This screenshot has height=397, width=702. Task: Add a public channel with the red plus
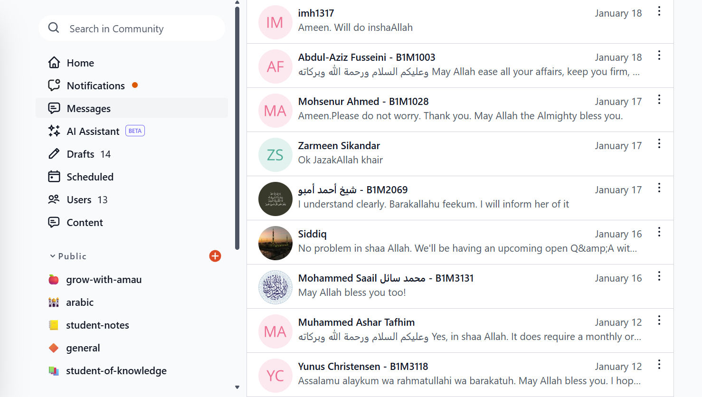(x=215, y=256)
